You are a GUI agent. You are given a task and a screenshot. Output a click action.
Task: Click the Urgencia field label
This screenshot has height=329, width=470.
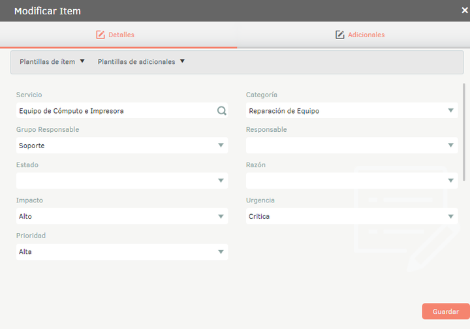(x=260, y=200)
